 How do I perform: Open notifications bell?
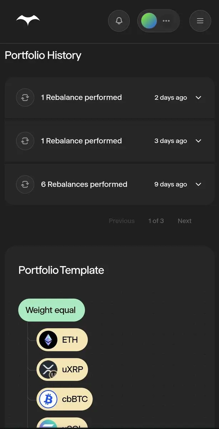click(x=119, y=21)
